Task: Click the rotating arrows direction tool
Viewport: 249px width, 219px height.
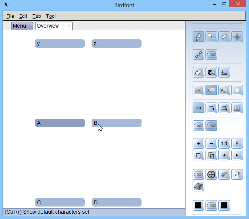Action: pyautogui.click(x=211, y=72)
